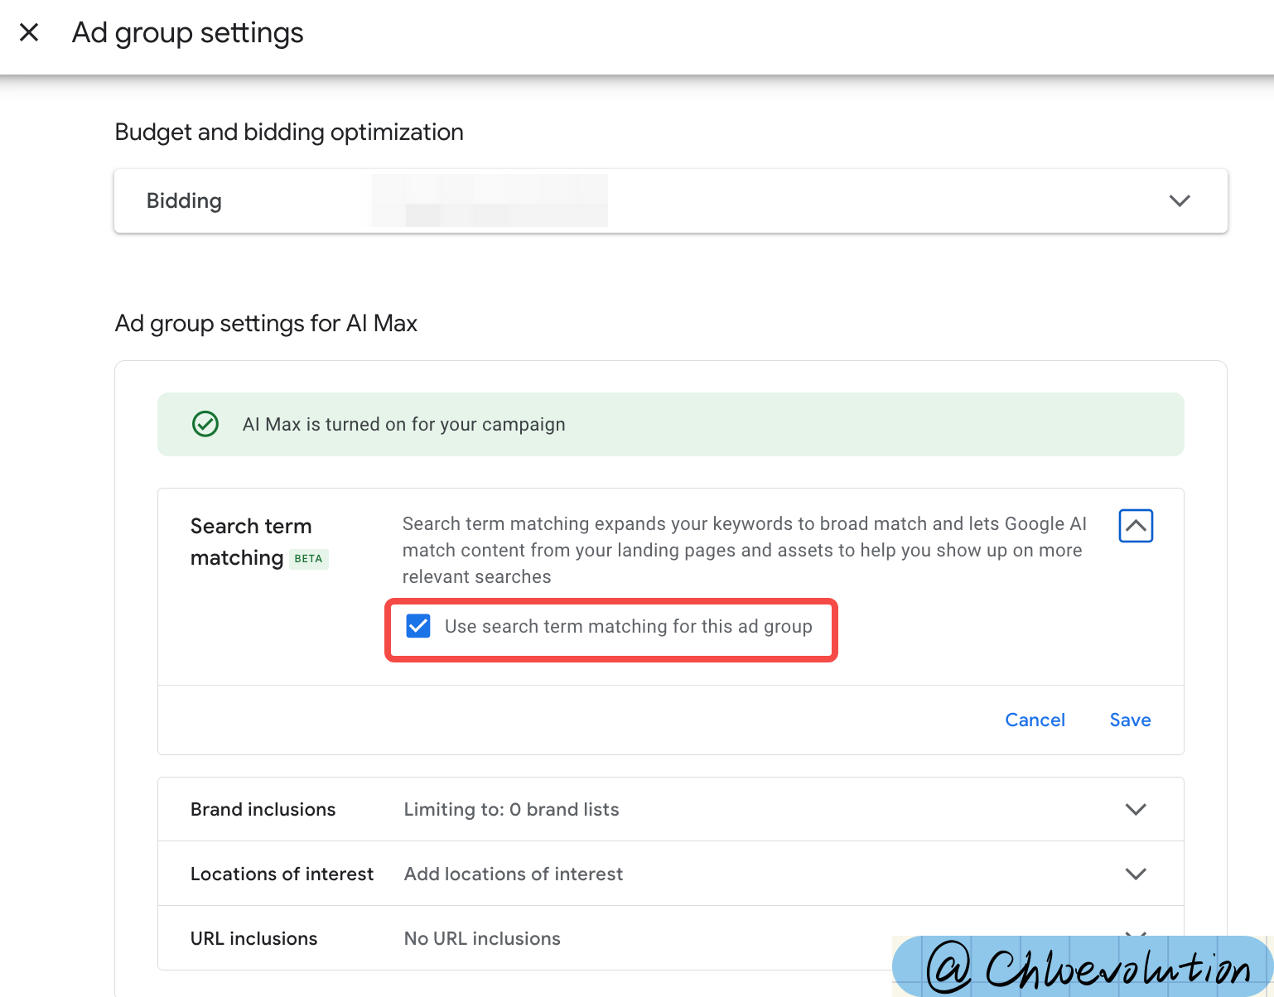Click the green checkmark status icon
The image size is (1274, 997).
click(205, 424)
